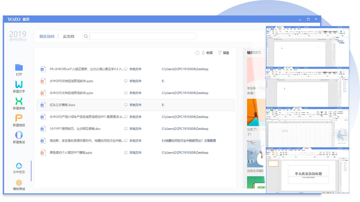Click the 新建集成 icon
The image size is (360, 202).
(x=19, y=135)
